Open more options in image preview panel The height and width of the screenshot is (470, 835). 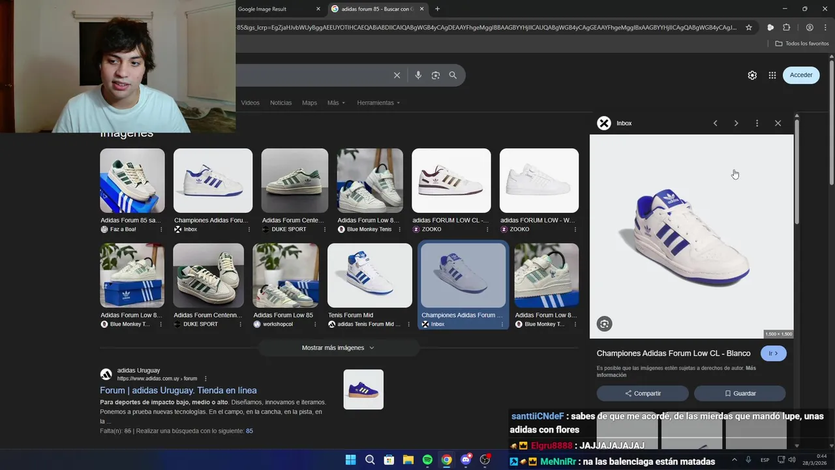[x=757, y=123]
